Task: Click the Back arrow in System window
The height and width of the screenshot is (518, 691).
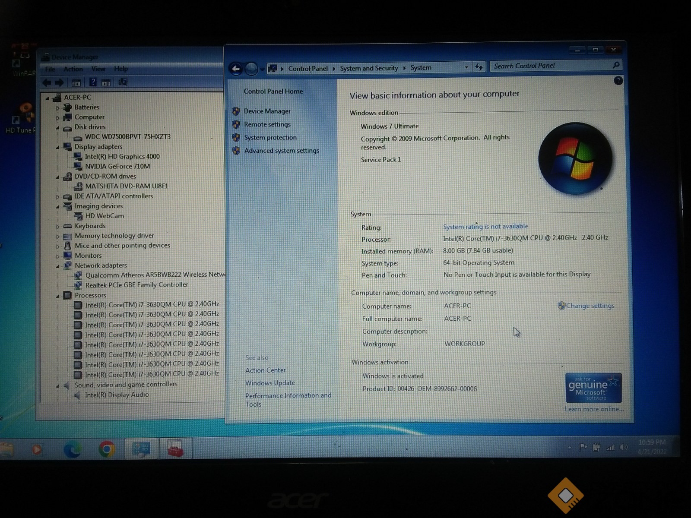Action: coord(236,68)
